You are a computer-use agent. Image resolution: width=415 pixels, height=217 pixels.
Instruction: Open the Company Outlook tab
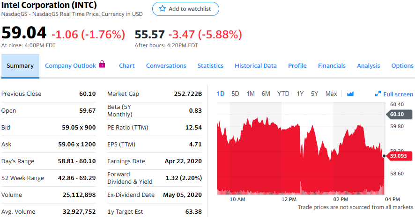(x=70, y=66)
